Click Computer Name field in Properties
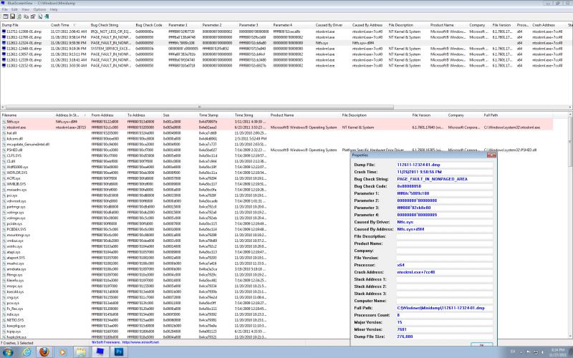Image resolution: width=573 pixels, height=358 pixels. pyautogui.click(x=444, y=301)
